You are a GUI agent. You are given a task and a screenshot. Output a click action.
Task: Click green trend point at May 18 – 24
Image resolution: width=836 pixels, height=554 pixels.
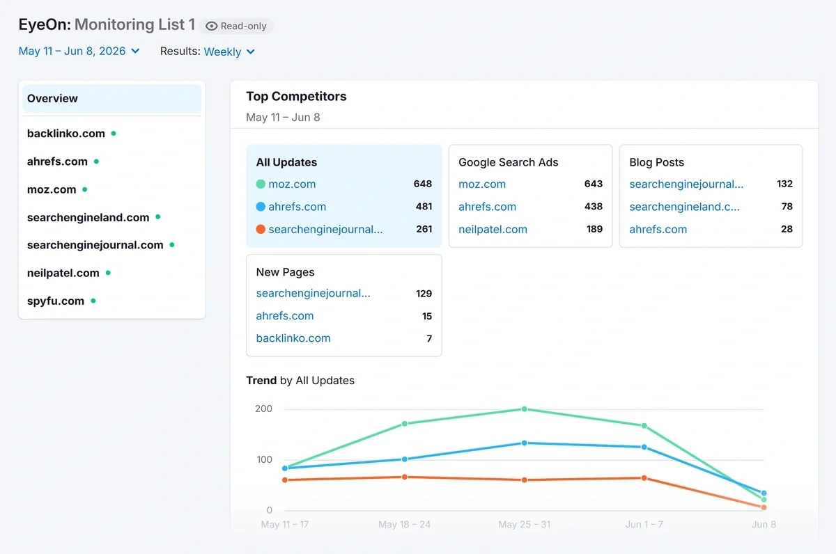click(405, 423)
